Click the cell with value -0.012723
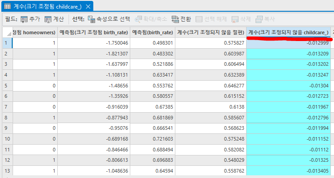The width and height of the screenshot is (334, 178). (x=288, y=96)
